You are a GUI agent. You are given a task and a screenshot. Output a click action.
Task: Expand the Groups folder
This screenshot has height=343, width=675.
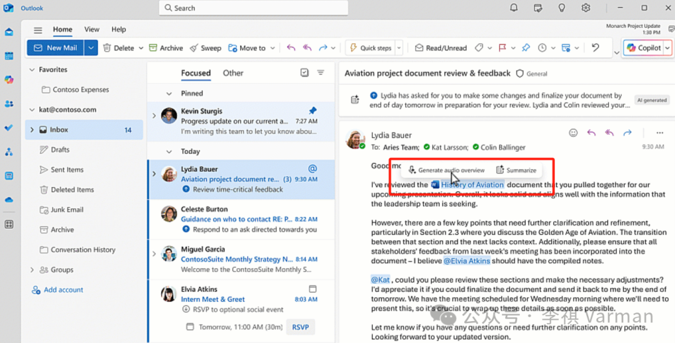pos(32,270)
